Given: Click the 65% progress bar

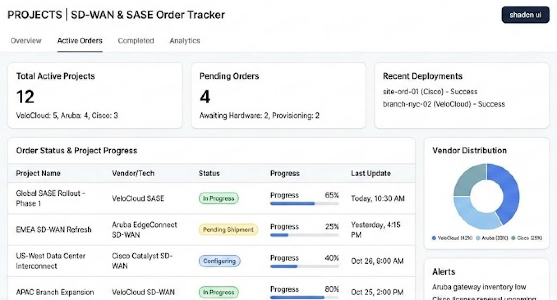Looking at the screenshot, I should coord(304,203).
